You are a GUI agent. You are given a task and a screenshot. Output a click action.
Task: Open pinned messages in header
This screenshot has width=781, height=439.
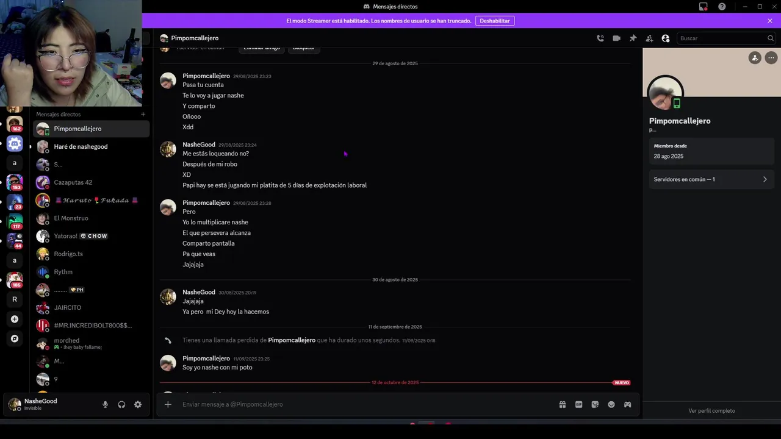pyautogui.click(x=633, y=38)
